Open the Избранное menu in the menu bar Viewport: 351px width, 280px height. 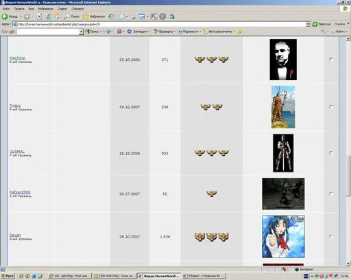[x=45, y=9]
